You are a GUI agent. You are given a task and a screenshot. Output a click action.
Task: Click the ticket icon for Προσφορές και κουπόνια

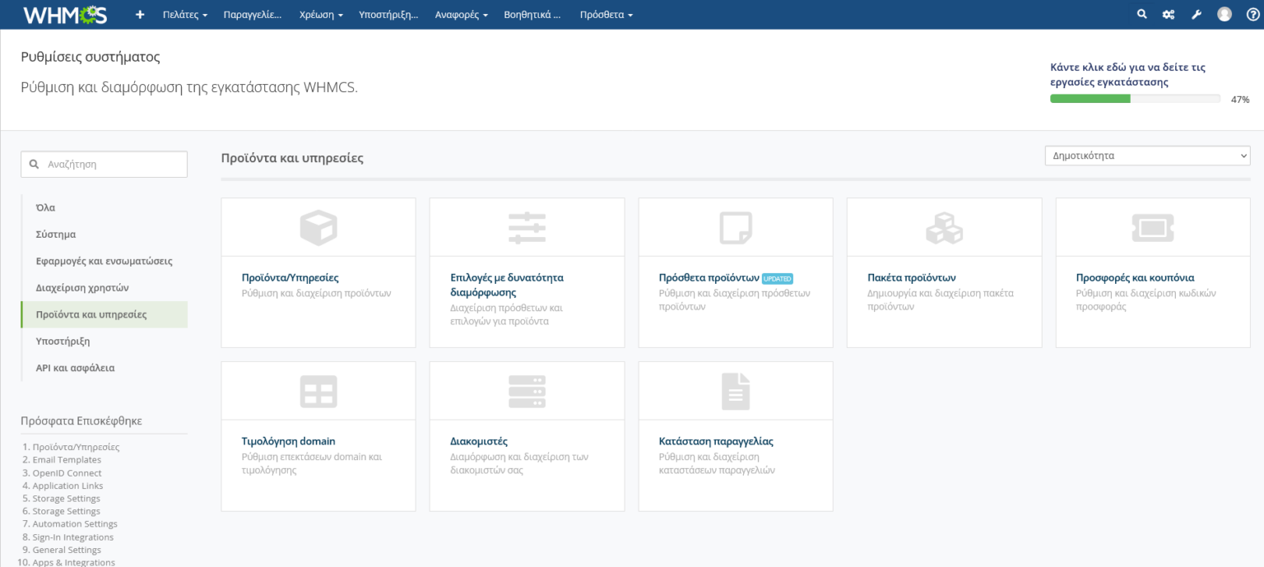(x=1152, y=228)
